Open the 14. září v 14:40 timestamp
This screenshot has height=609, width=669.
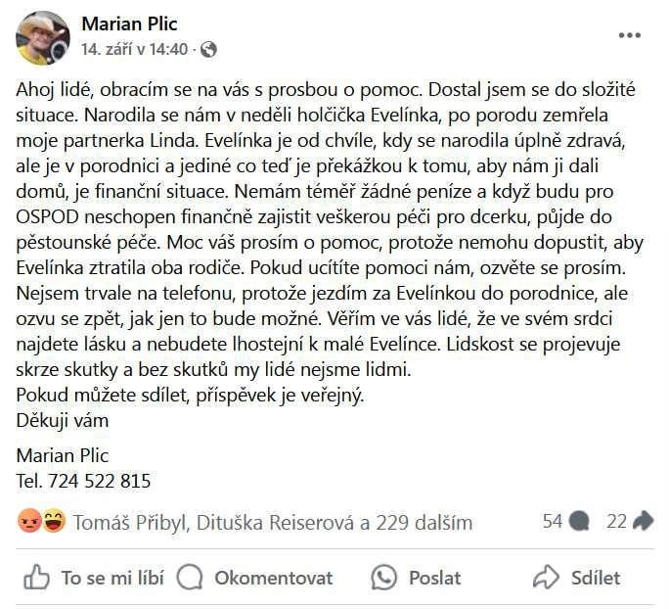click(134, 50)
